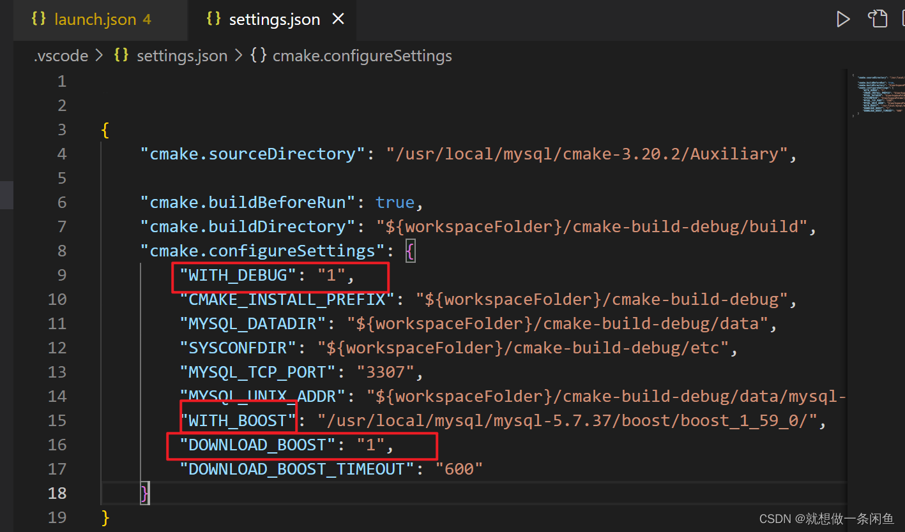Click the closing brace on line 19
Screen dimensions: 905x532
pos(106,517)
